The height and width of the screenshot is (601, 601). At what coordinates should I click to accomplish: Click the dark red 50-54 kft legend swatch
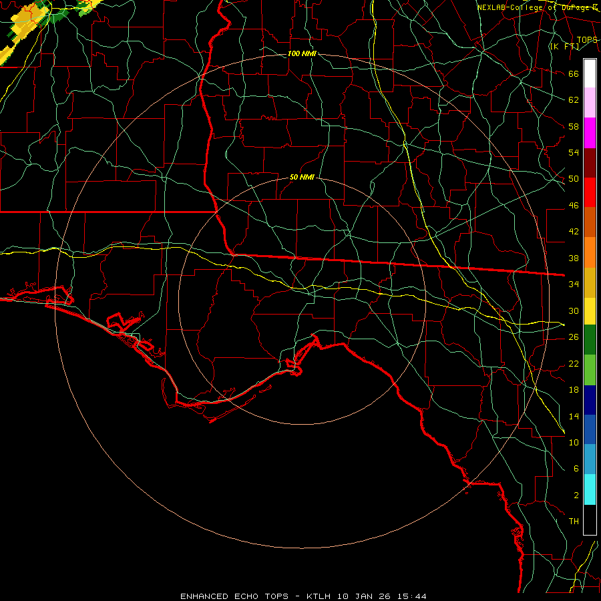(x=590, y=163)
